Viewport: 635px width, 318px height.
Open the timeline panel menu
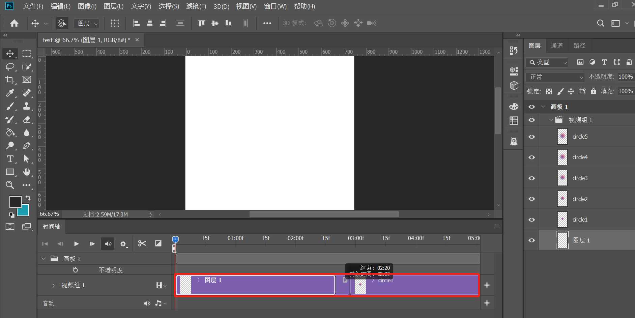tap(497, 227)
